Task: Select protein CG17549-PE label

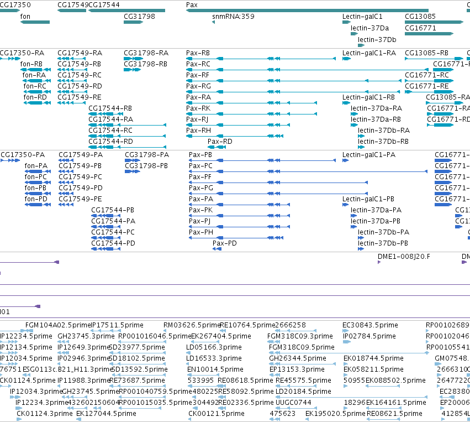Action: 80,199
